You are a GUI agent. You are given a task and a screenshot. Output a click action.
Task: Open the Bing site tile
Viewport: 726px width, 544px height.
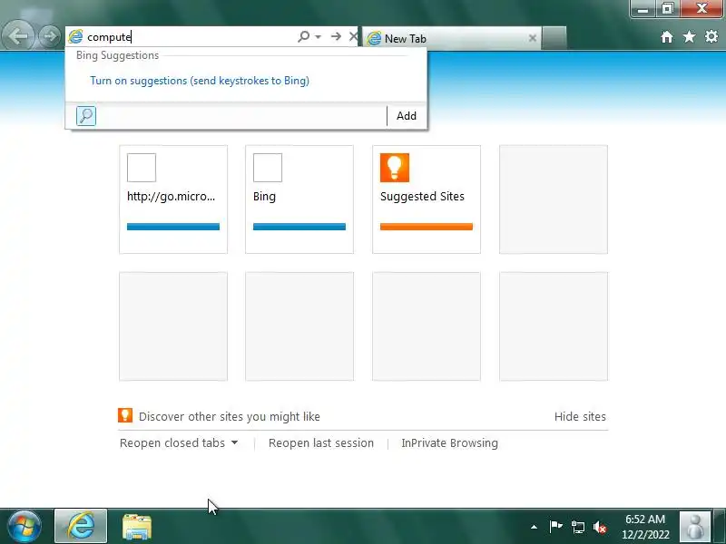tap(299, 199)
